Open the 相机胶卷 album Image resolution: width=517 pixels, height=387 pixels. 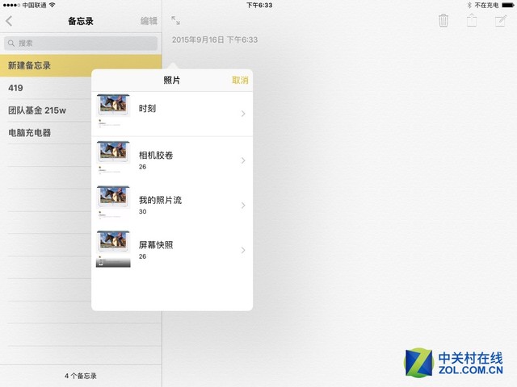point(172,160)
